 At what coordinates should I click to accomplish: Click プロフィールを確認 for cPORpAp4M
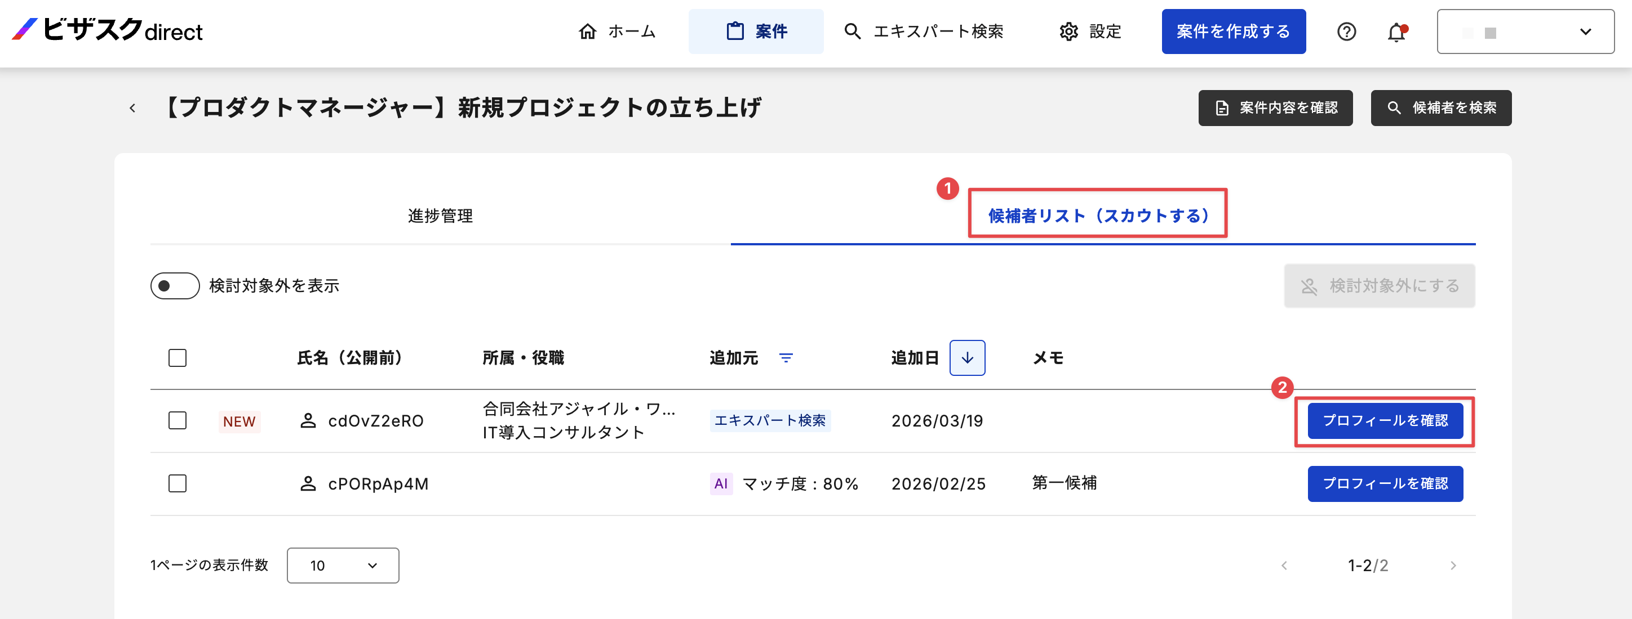[1386, 483]
